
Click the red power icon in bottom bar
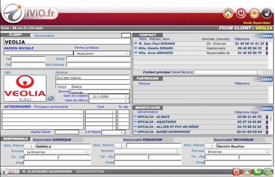point(236,172)
